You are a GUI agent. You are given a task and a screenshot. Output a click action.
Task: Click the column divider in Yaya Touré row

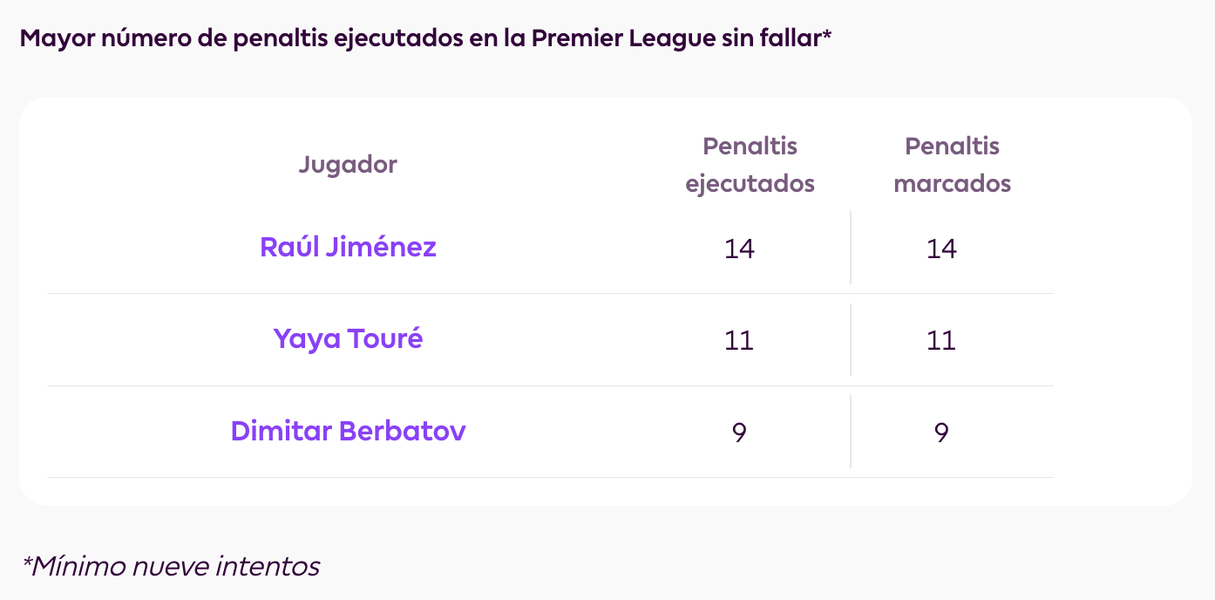click(851, 339)
